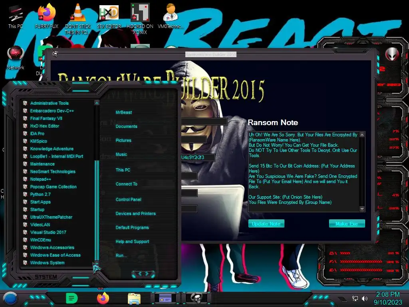Viewport: 409px width, 307px height.
Task: Open Embarcadero Dev-C++ start menu folder
Action: (x=52, y=111)
